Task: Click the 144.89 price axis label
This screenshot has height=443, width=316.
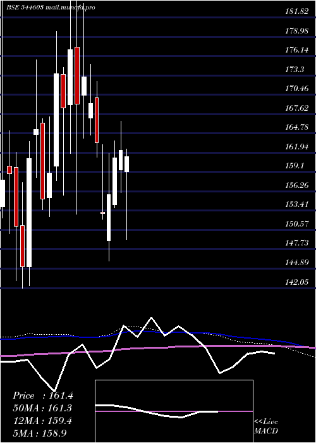Action: (296, 263)
